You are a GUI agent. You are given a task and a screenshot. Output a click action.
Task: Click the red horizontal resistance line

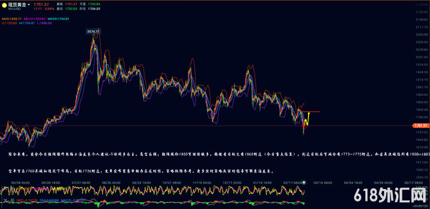coord(310,112)
